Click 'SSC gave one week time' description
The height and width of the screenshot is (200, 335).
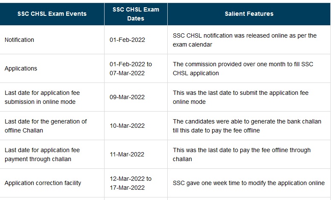coord(249,183)
